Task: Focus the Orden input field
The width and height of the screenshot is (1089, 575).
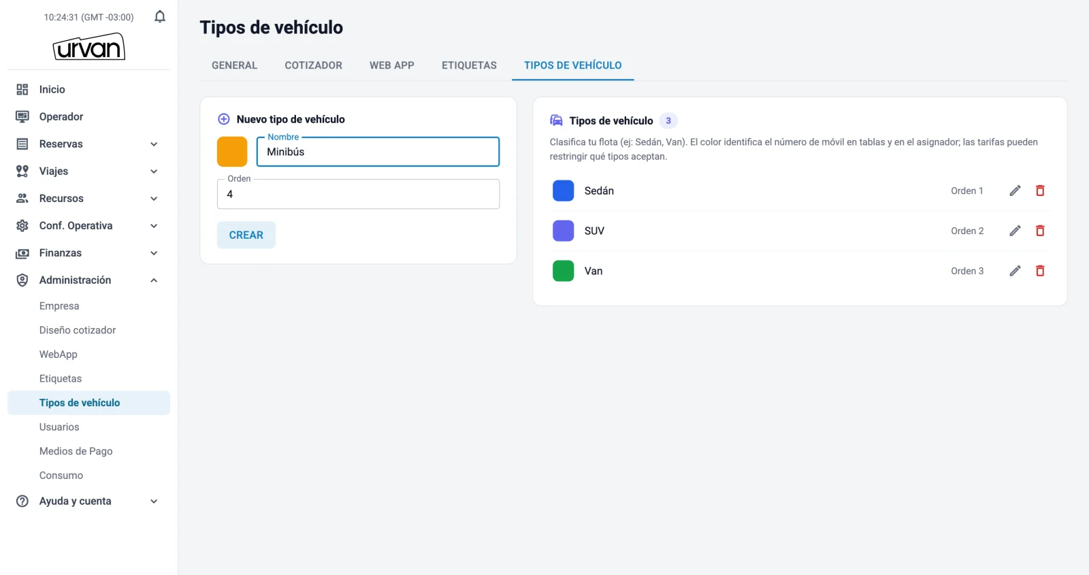Action: click(358, 194)
